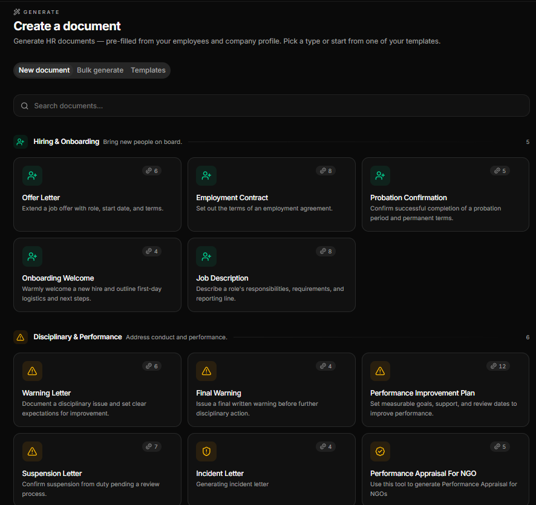The image size is (536, 505).
Task: Click the field count badge on Offer Letter
Action: coord(152,171)
